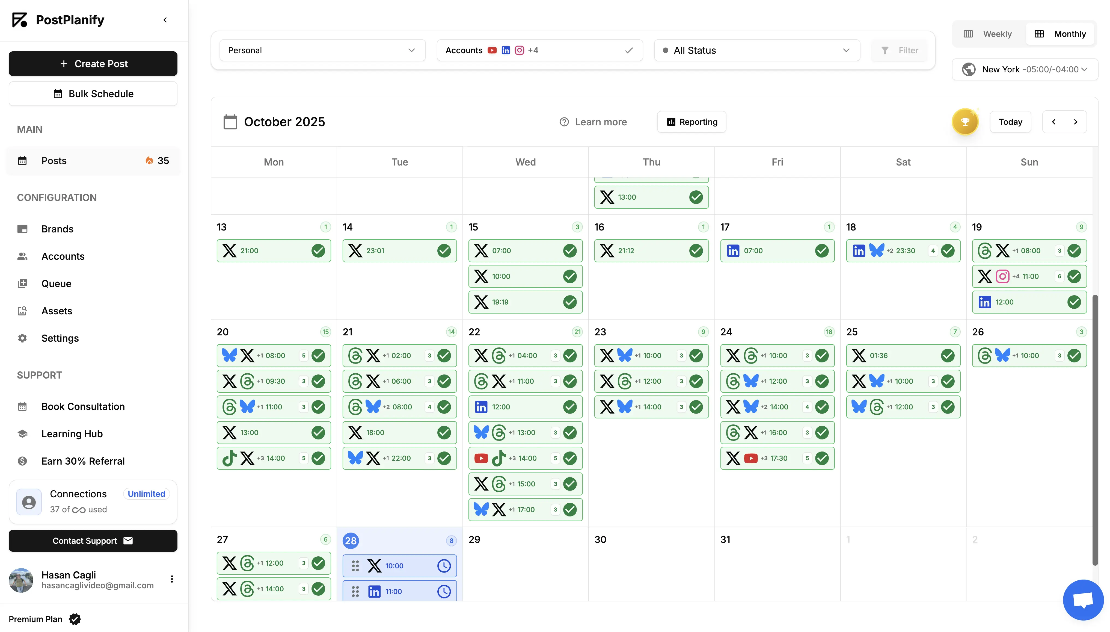The width and height of the screenshot is (1110, 632).
Task: Click the trophy achievements icon
Action: [965, 122]
